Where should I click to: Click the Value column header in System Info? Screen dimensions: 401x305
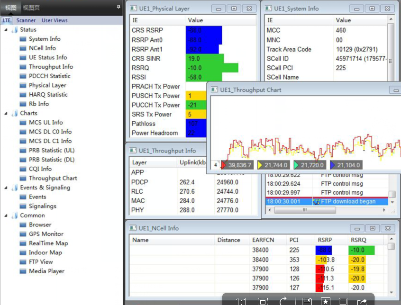360,20
